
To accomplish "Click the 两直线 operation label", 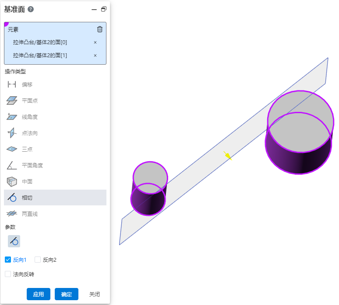I will [30, 214].
